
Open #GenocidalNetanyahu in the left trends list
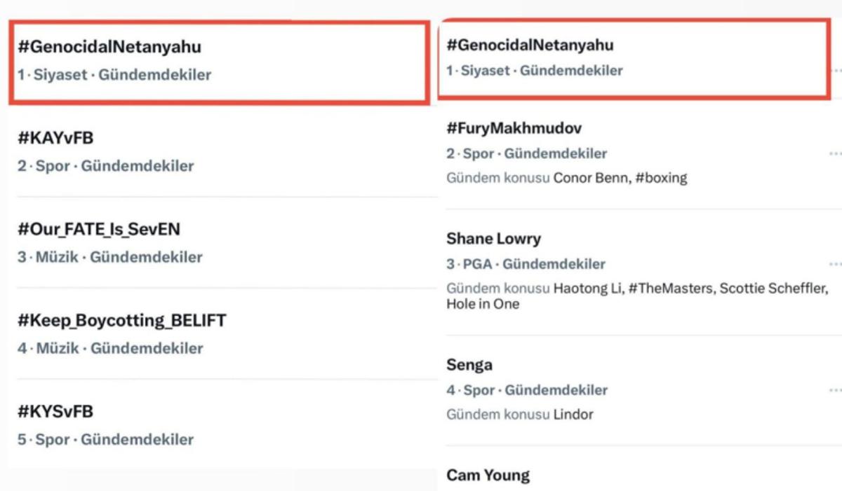[109, 47]
